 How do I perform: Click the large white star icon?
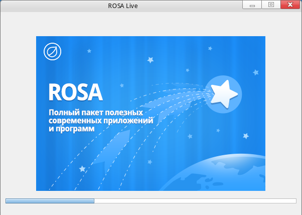point(224,94)
